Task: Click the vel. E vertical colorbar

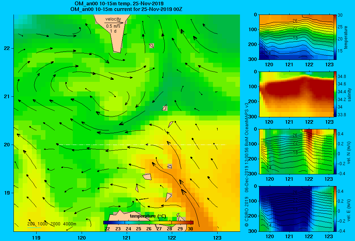Action: tap(335, 209)
